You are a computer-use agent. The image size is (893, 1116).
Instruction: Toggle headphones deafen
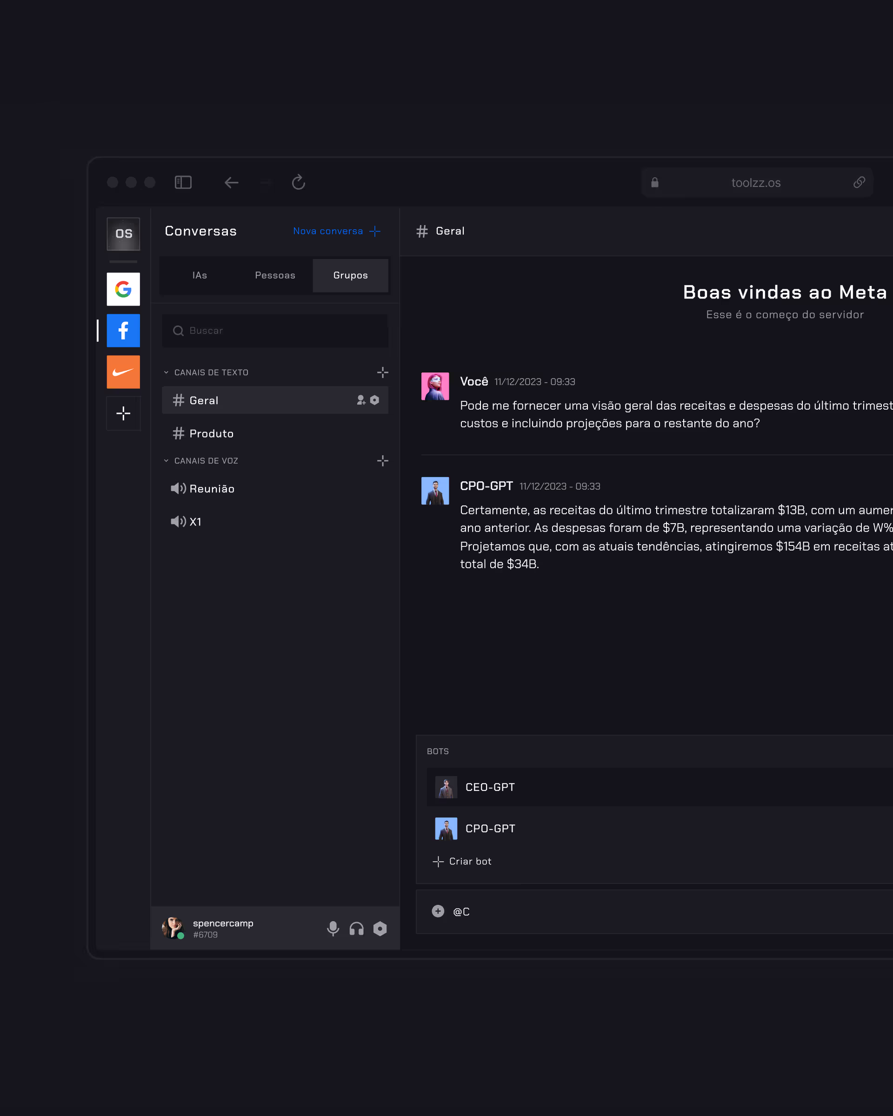click(x=357, y=929)
